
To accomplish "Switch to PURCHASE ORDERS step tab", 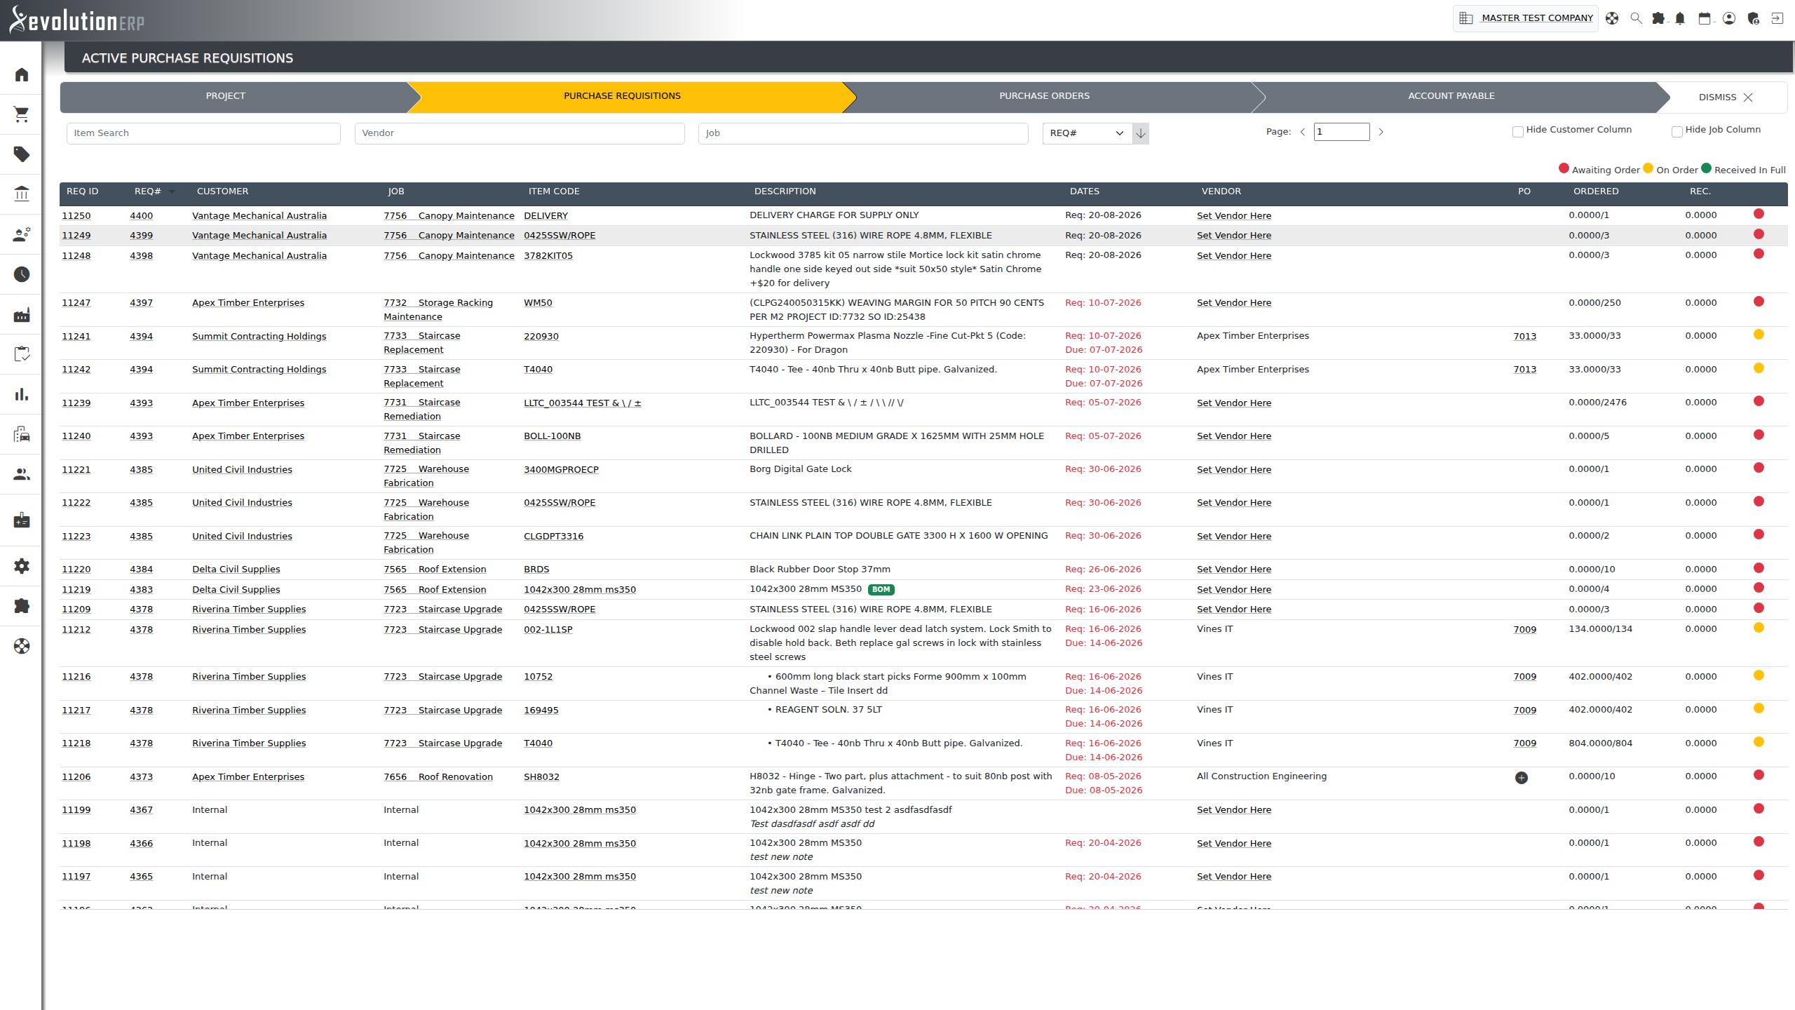I will click(x=1044, y=96).
